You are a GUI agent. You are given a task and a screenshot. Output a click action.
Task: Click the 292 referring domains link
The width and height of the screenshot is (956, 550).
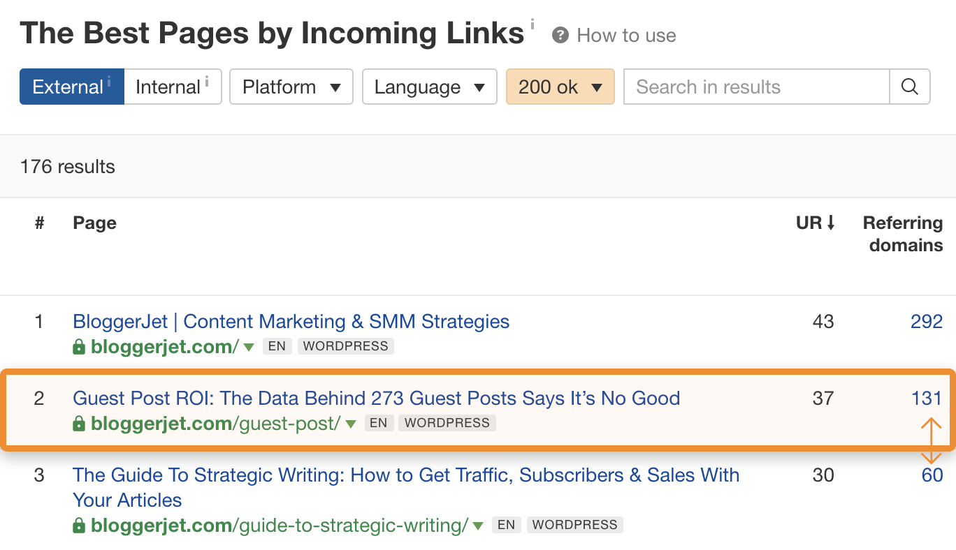(926, 322)
